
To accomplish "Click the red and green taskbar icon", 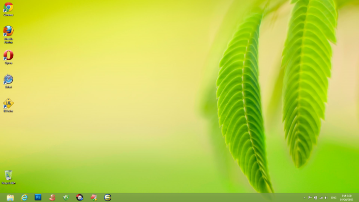I will click(x=93, y=198).
